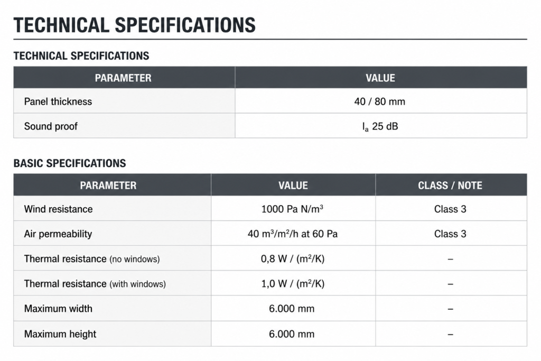Select Thermal resistance (with windows) label

pyautogui.click(x=95, y=284)
